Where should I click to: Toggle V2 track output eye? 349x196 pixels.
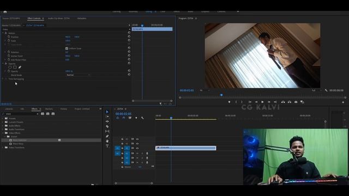click(x=137, y=144)
